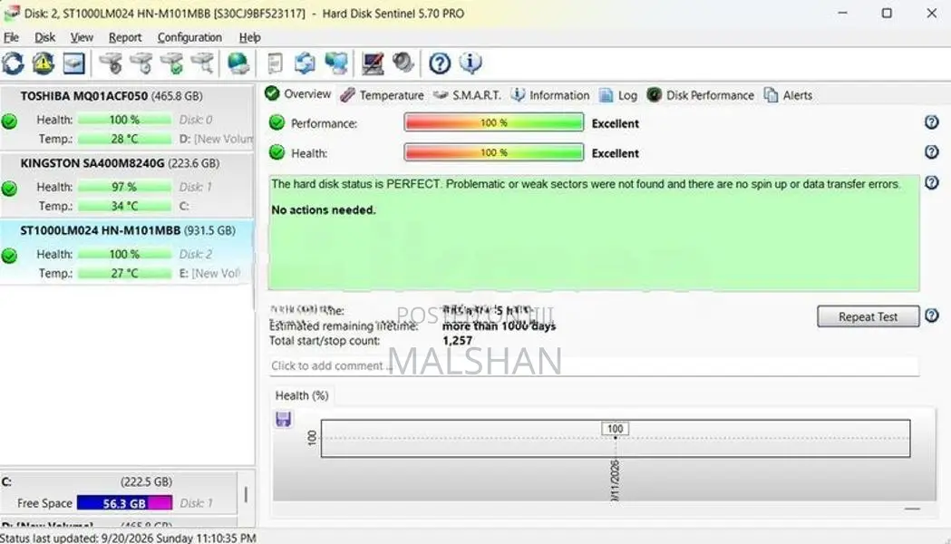Click the disk icon with magnifier

pos(202,63)
